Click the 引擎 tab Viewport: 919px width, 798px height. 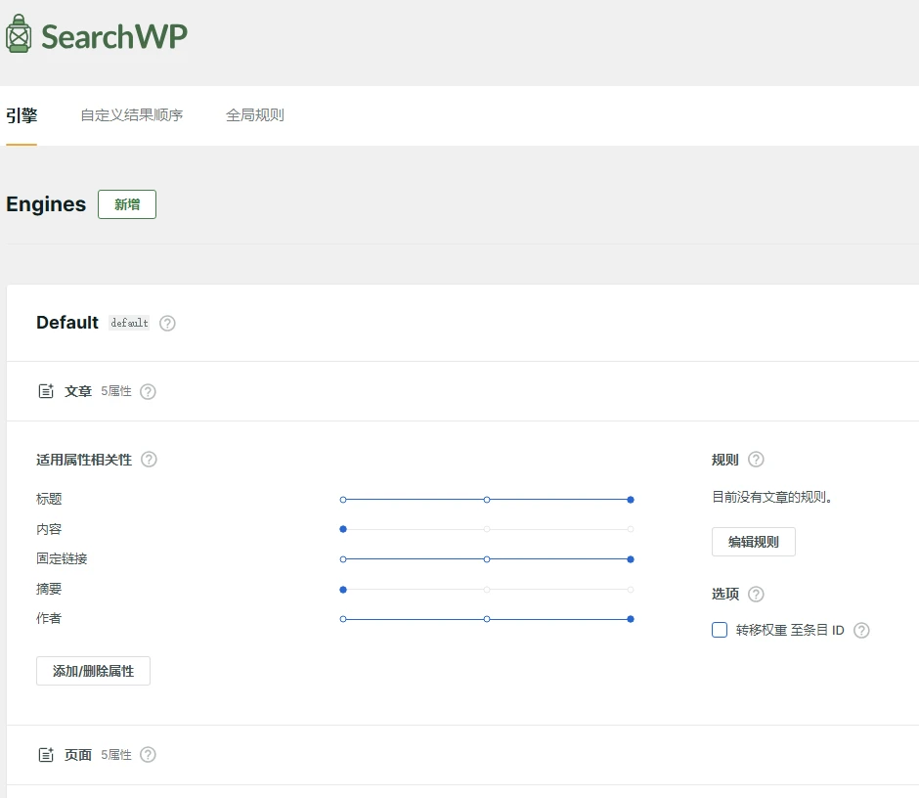[22, 114]
